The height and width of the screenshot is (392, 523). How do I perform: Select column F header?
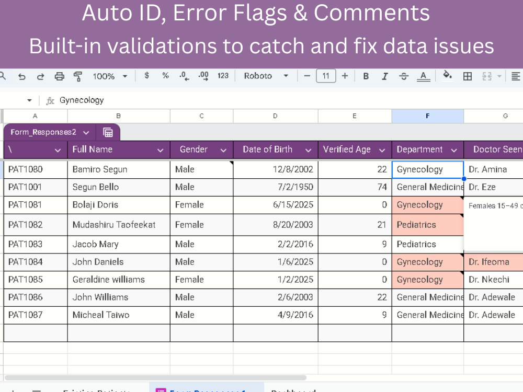pos(428,116)
